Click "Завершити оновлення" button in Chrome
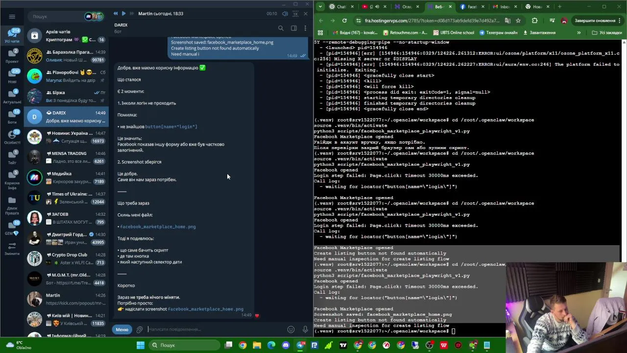The image size is (627, 353). 598,21
